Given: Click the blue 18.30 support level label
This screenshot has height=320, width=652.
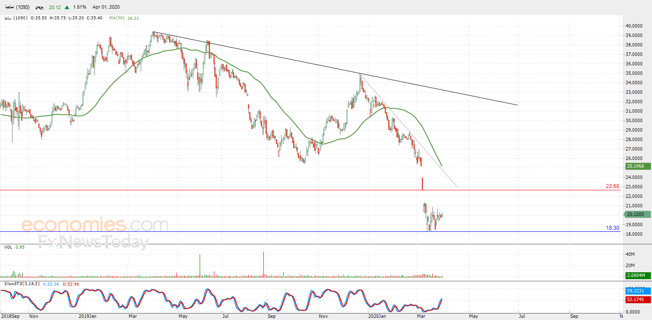Looking at the screenshot, I should [612, 228].
